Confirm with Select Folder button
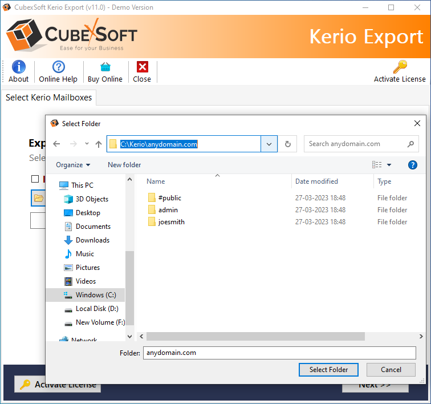The image size is (431, 404). coord(328,370)
